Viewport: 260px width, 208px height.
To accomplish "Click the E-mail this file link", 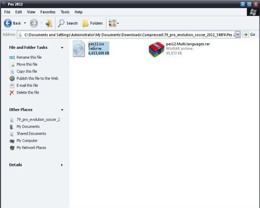I will [27, 85].
